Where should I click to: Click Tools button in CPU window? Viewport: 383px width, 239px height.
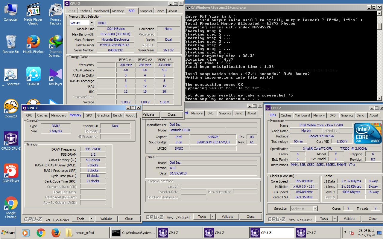pyautogui.click(x=324, y=219)
